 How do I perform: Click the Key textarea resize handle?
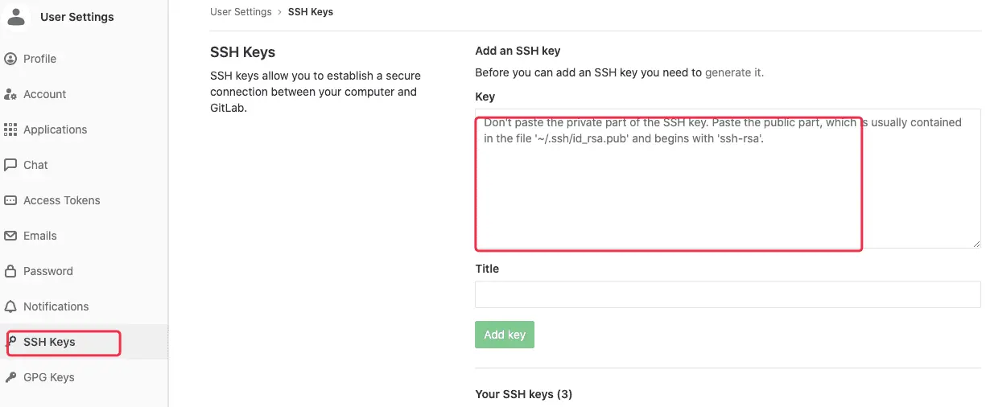(976, 244)
